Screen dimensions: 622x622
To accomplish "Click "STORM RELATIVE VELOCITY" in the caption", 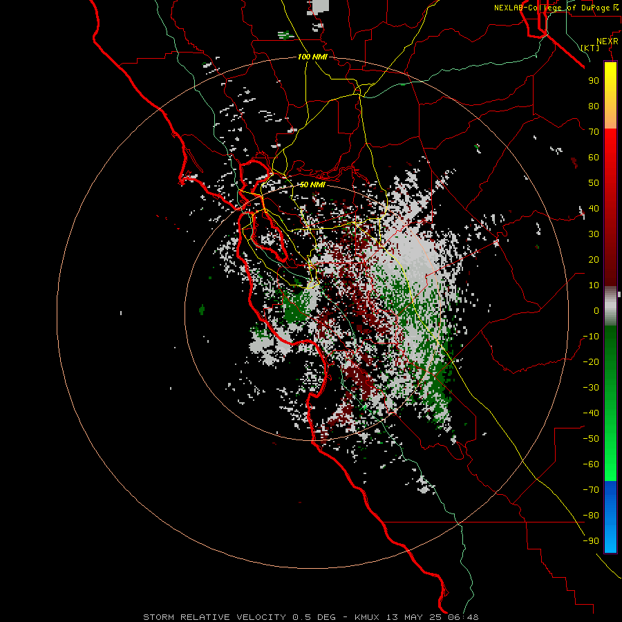I will pos(214,617).
